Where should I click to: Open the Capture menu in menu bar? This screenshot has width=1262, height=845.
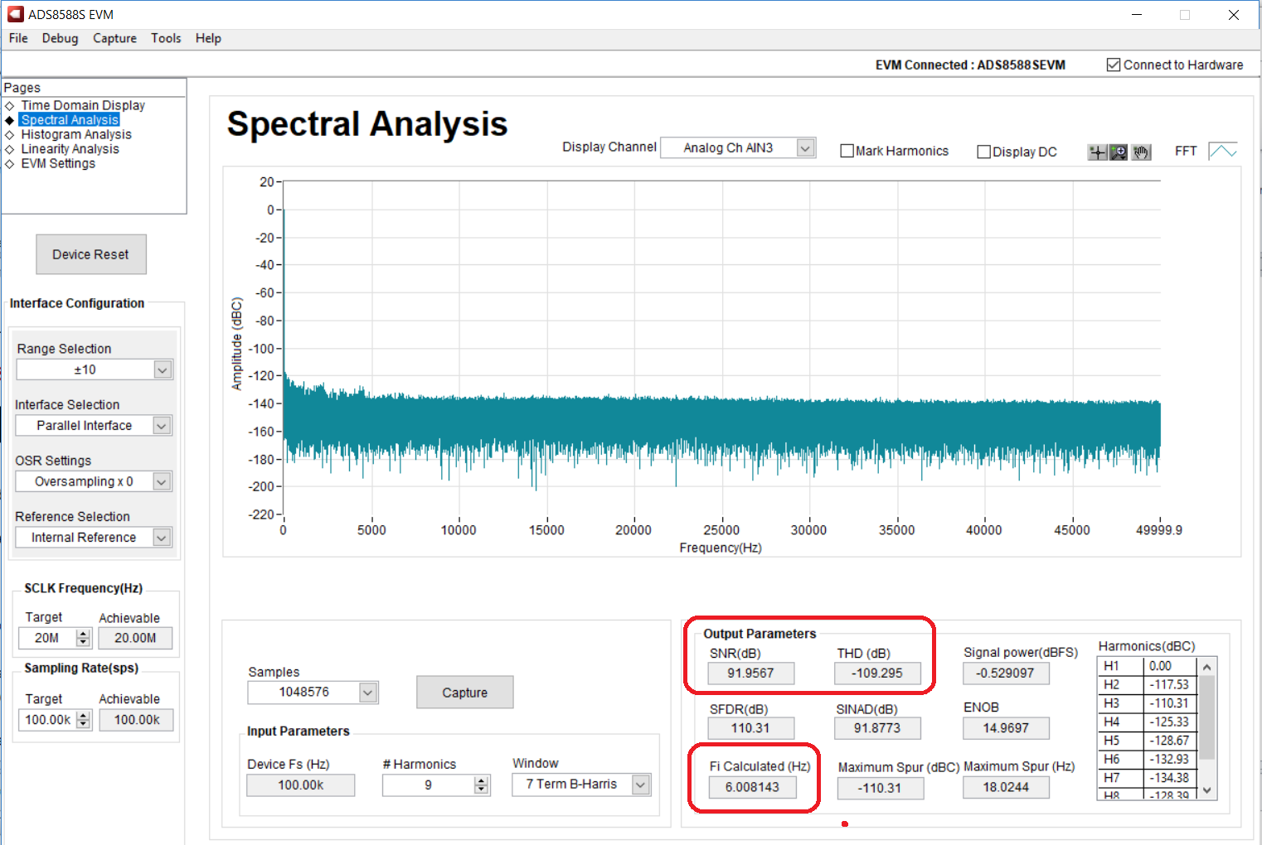coord(114,38)
